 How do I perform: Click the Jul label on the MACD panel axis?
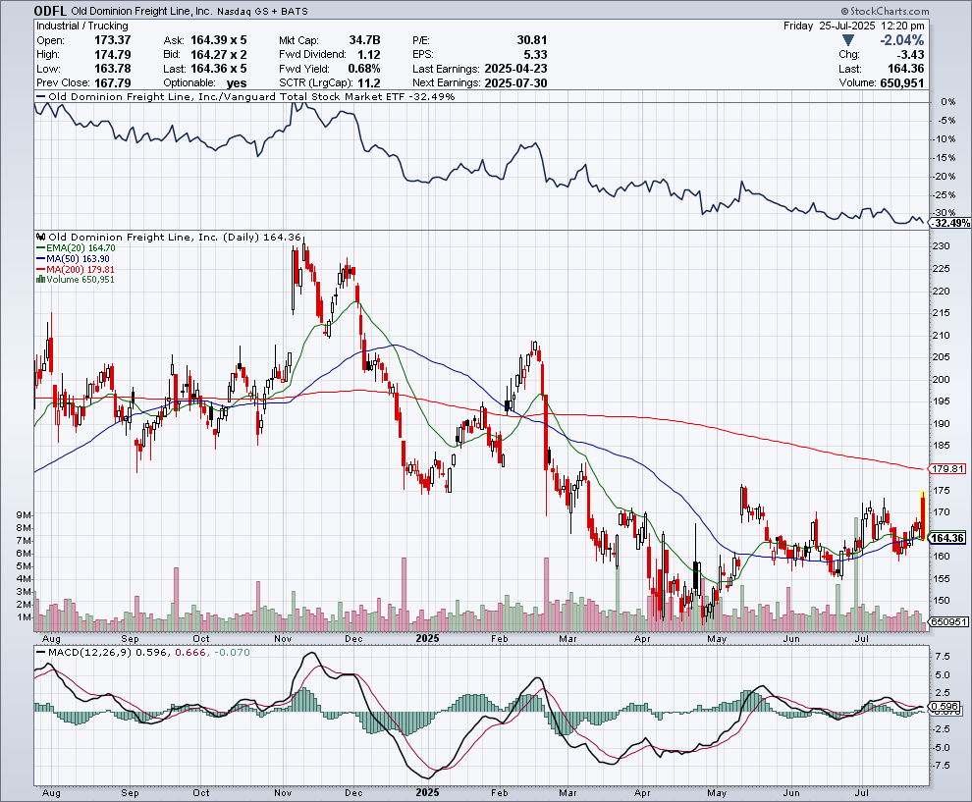pos(860,793)
